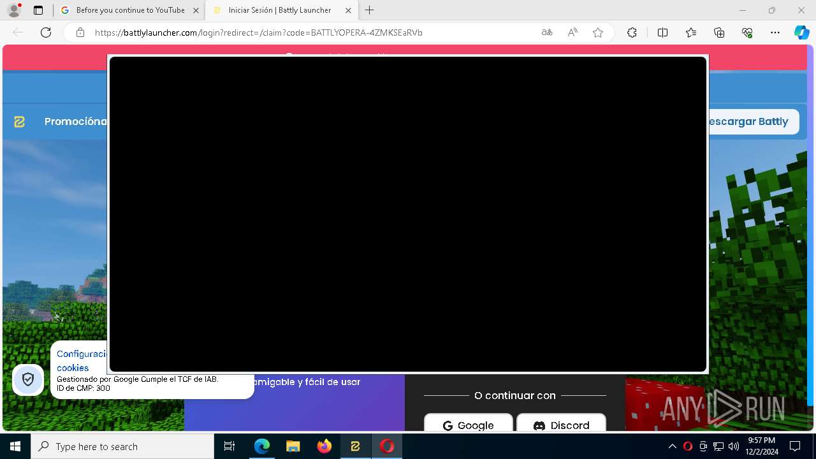Launch the Copilot sidebar

[801, 33]
